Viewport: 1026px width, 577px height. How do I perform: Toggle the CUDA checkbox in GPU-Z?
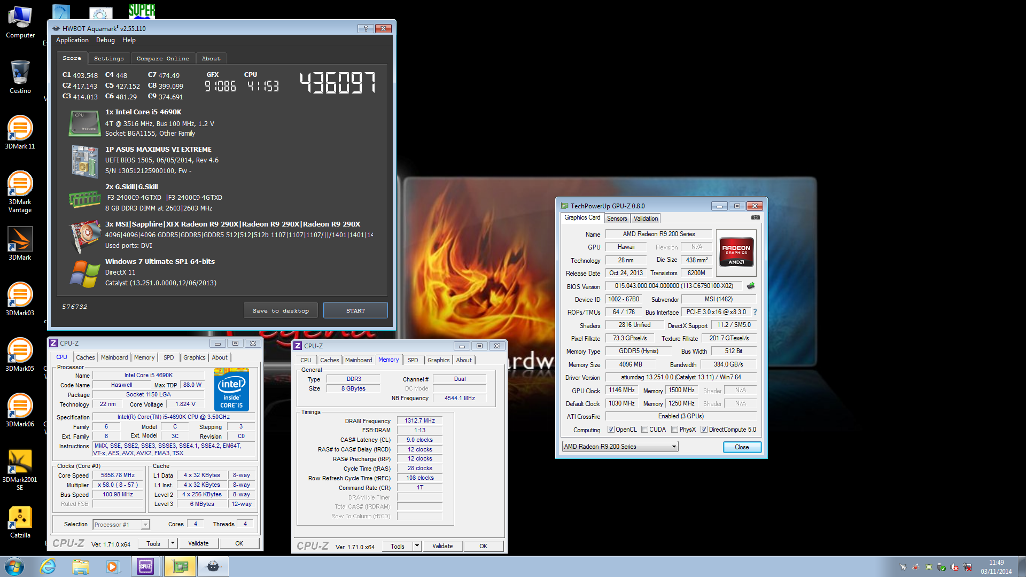644,430
